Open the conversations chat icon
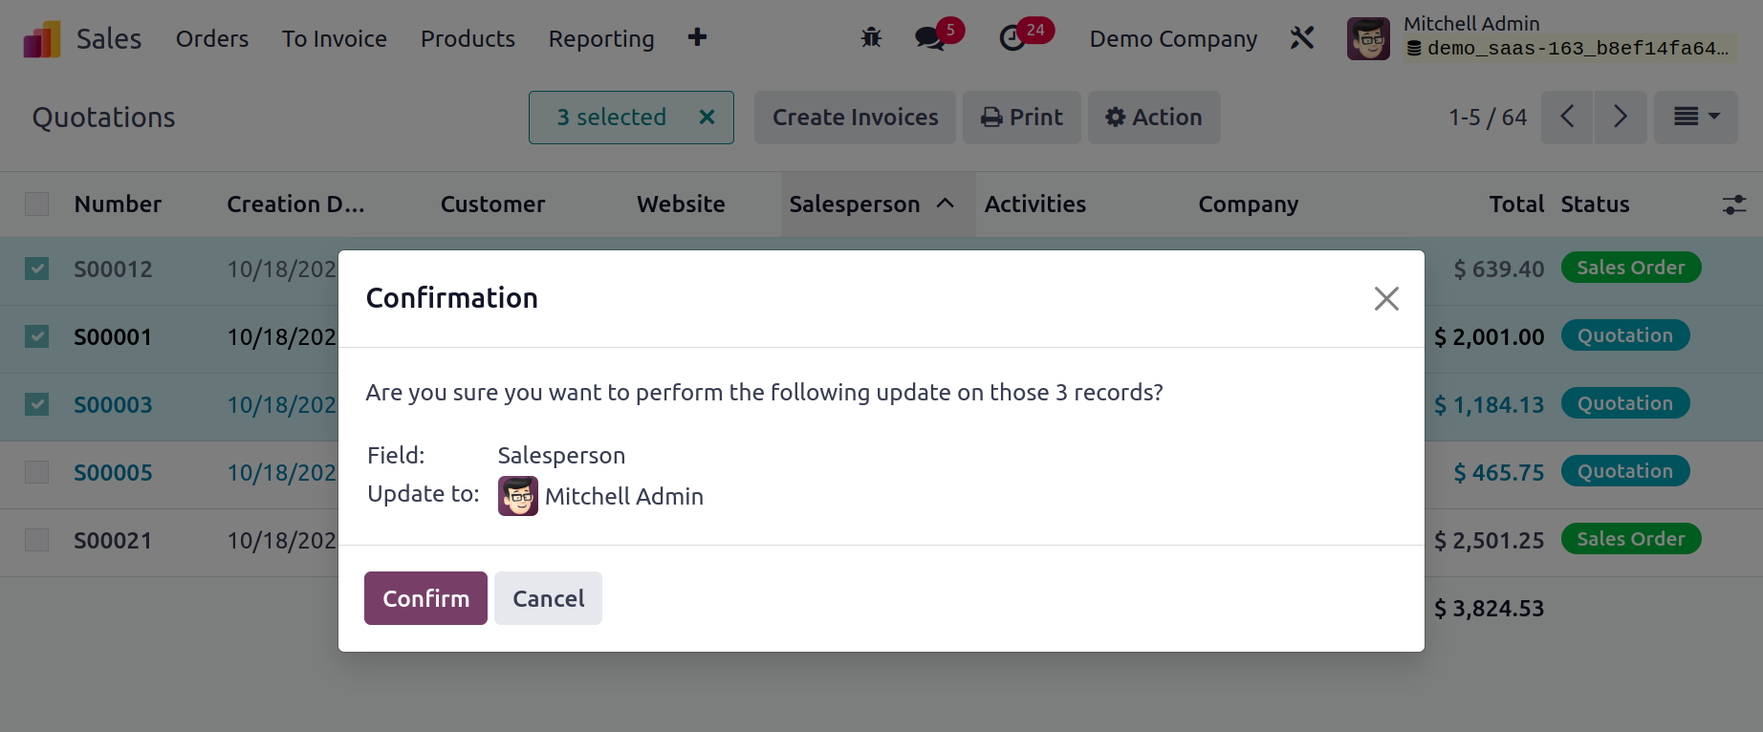1763x732 pixels. (929, 38)
